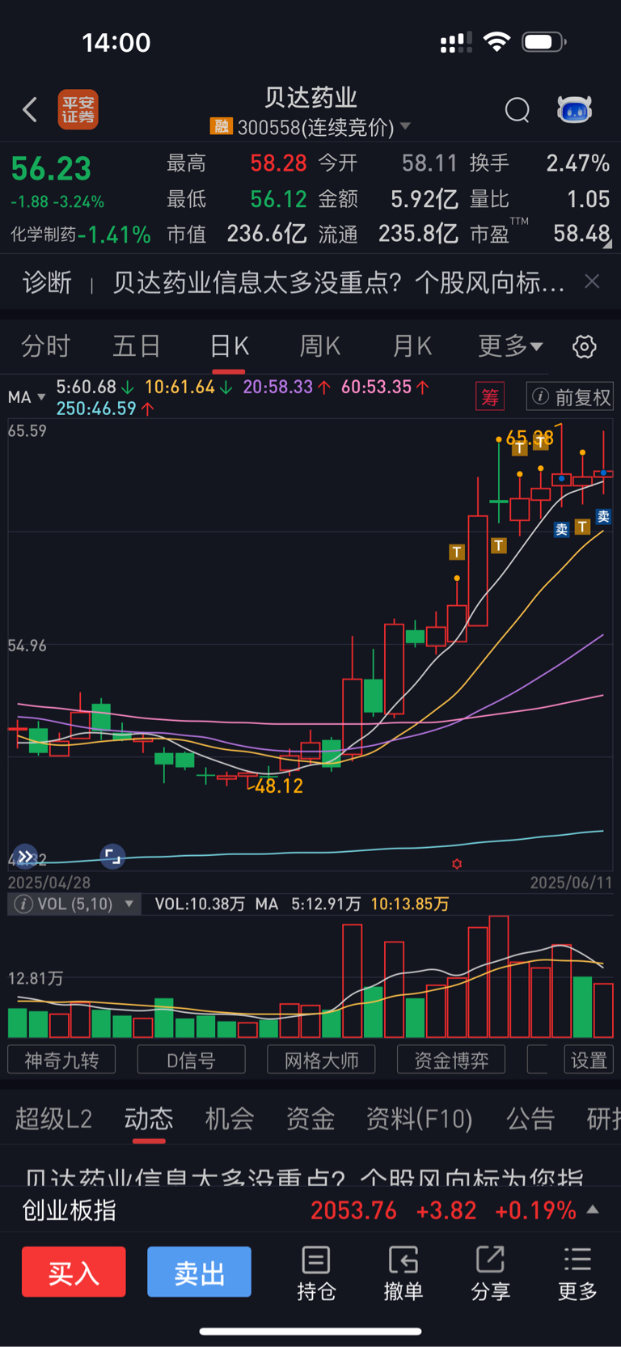Tap the 250:46.59 moving average value
Screen dimensions: 621x1347
(x=96, y=409)
